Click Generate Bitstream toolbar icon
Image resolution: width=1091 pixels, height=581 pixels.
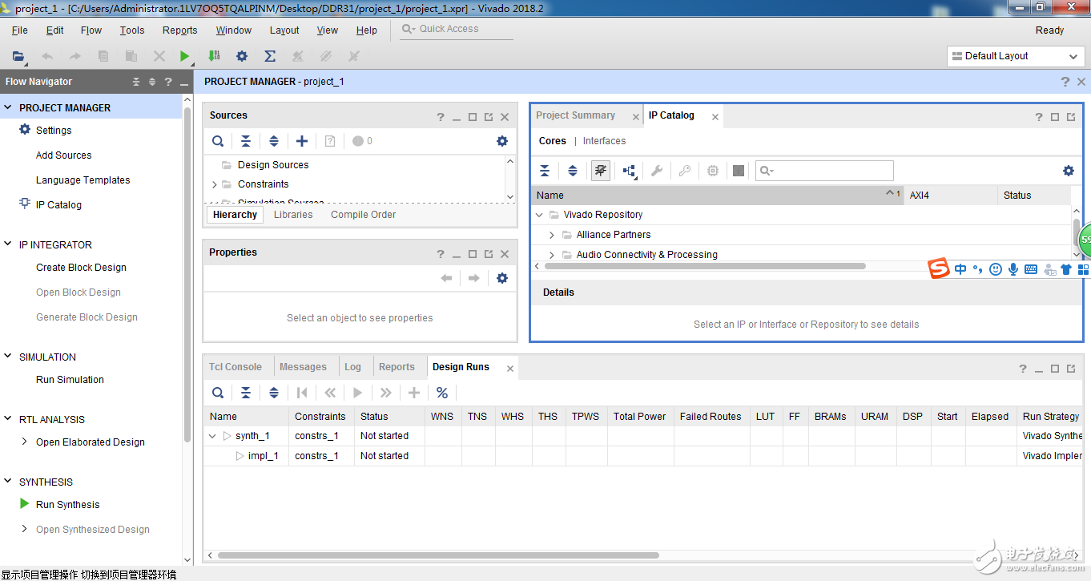(214, 56)
